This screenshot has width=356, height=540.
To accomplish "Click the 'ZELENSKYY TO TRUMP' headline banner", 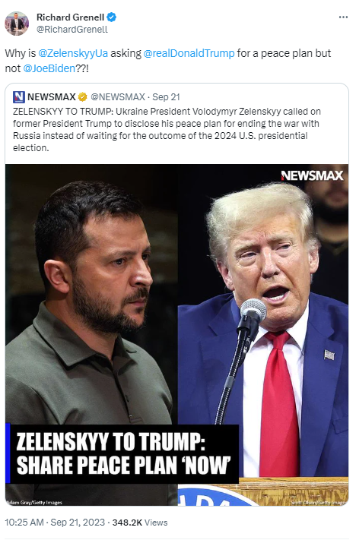I will (x=122, y=453).
